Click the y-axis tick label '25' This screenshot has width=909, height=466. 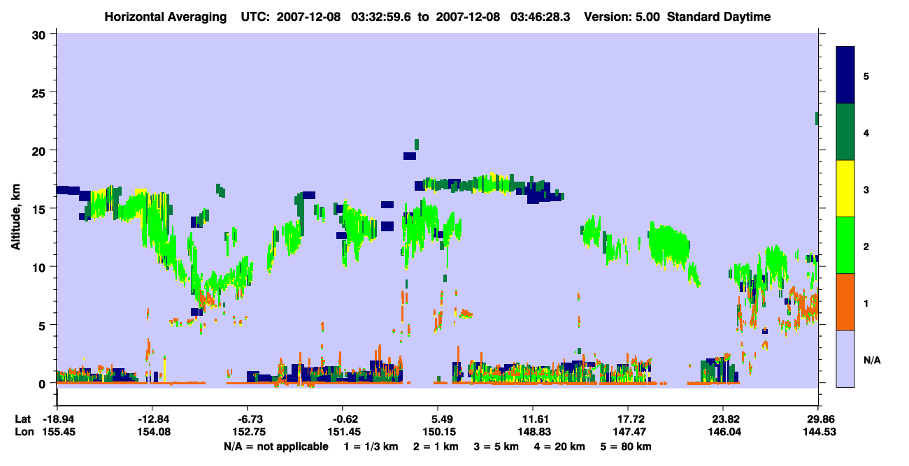coord(39,92)
